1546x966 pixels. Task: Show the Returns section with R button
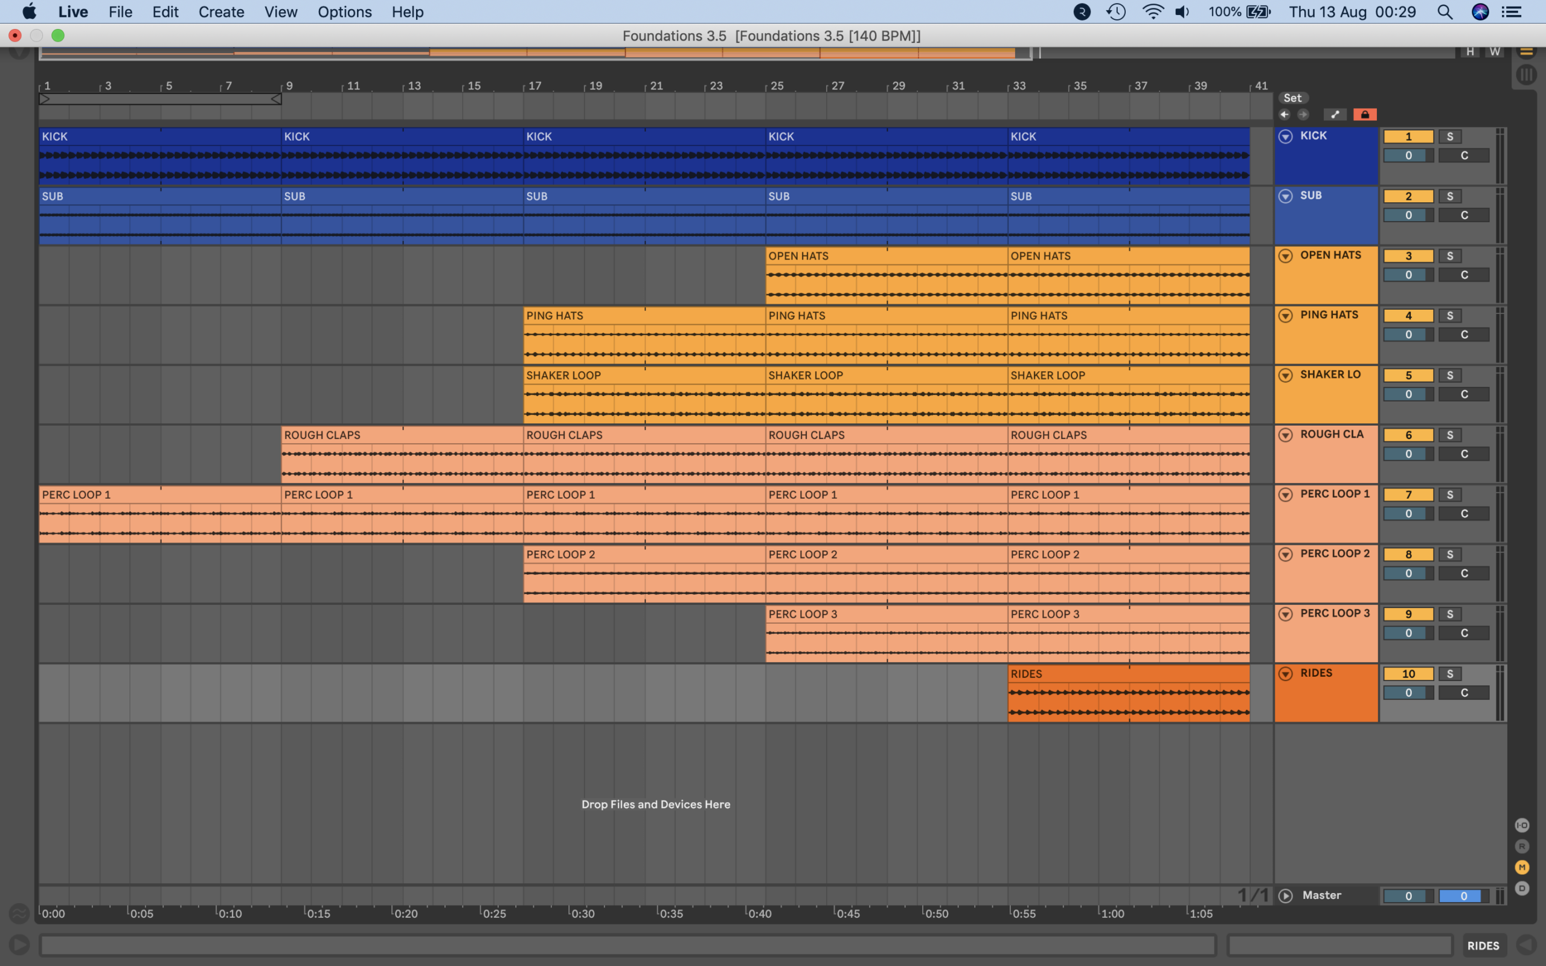click(x=1522, y=846)
